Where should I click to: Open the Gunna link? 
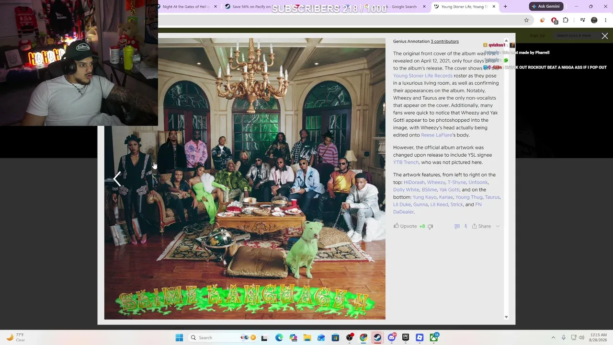pyautogui.click(x=420, y=205)
